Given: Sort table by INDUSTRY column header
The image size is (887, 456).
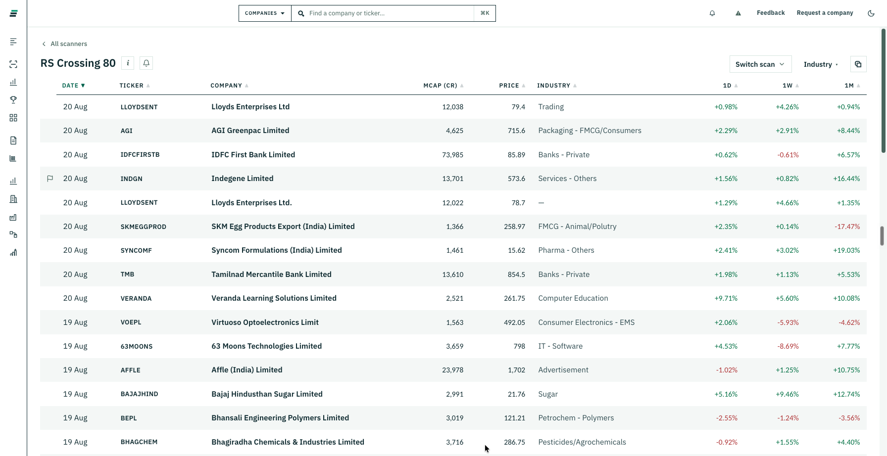Looking at the screenshot, I should click(557, 86).
